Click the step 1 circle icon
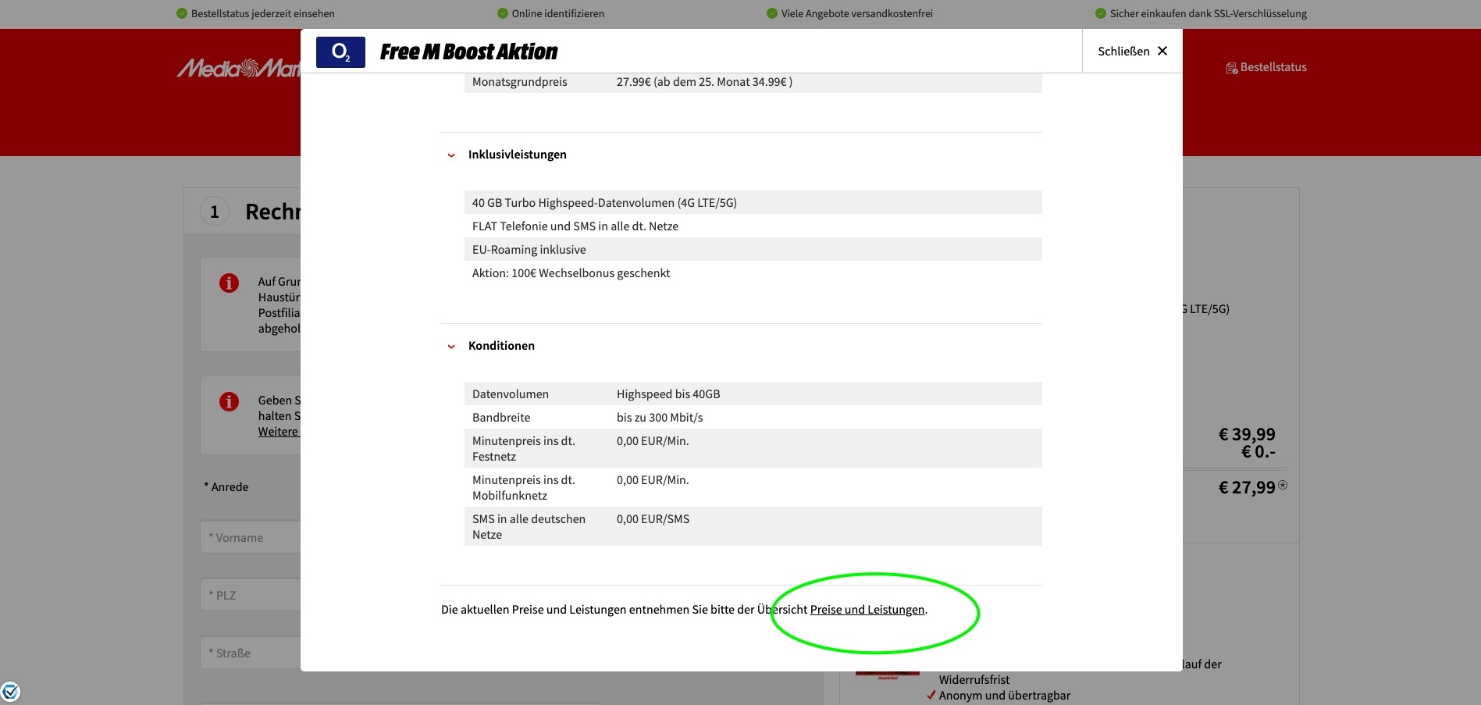 coord(215,212)
